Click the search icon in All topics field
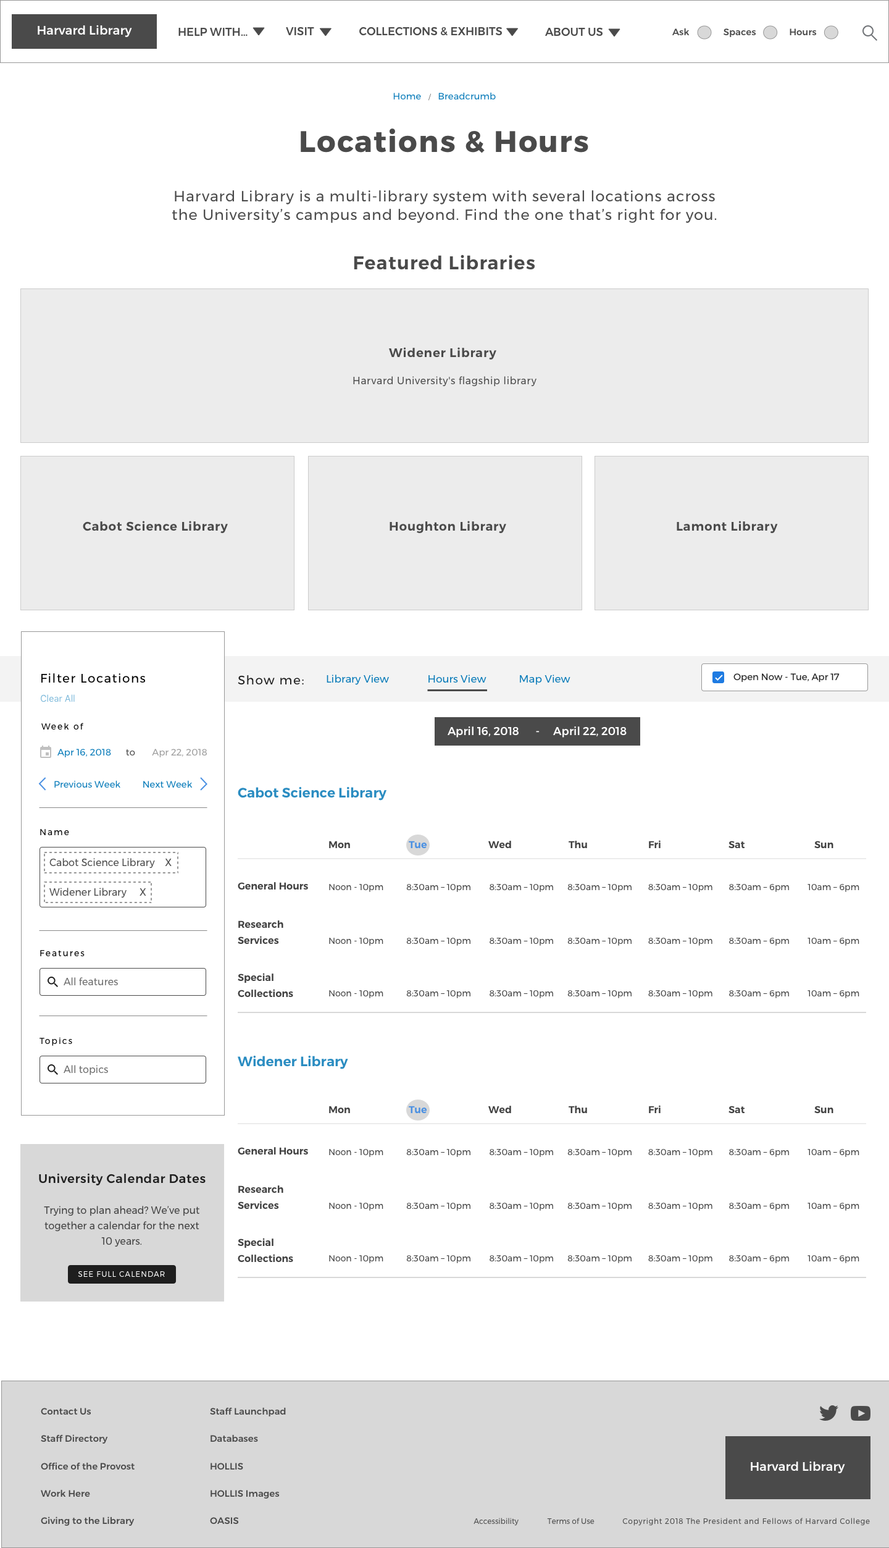889x1548 pixels. point(53,1069)
